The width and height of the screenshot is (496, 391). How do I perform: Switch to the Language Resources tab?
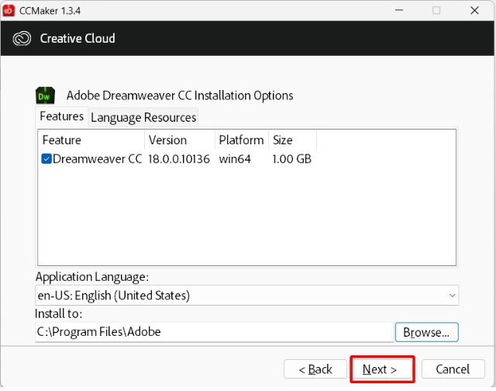click(143, 117)
